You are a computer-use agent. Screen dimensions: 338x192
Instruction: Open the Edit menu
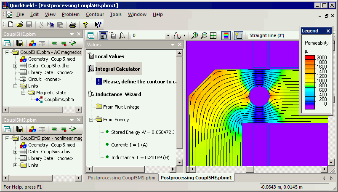click(x=34, y=14)
